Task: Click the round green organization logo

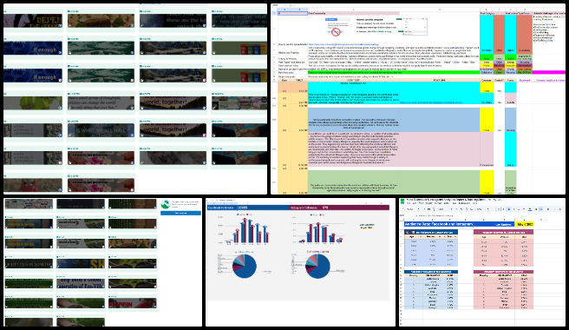Action: [166, 204]
